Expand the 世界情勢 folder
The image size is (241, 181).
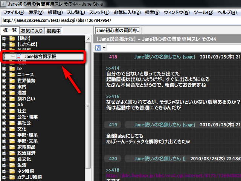4,81
